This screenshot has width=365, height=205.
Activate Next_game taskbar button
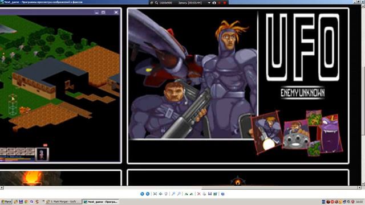pyautogui.click(x=101, y=202)
